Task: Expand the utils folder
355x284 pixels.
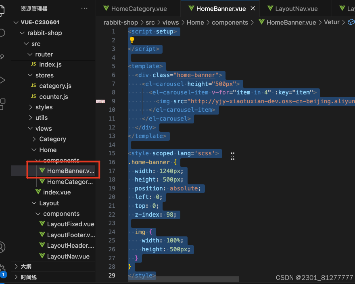Action: [x=30, y=117]
